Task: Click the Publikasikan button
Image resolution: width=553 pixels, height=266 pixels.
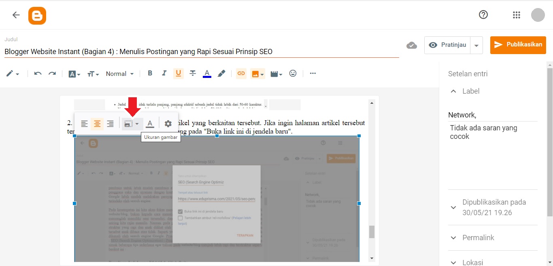Action: click(518, 45)
